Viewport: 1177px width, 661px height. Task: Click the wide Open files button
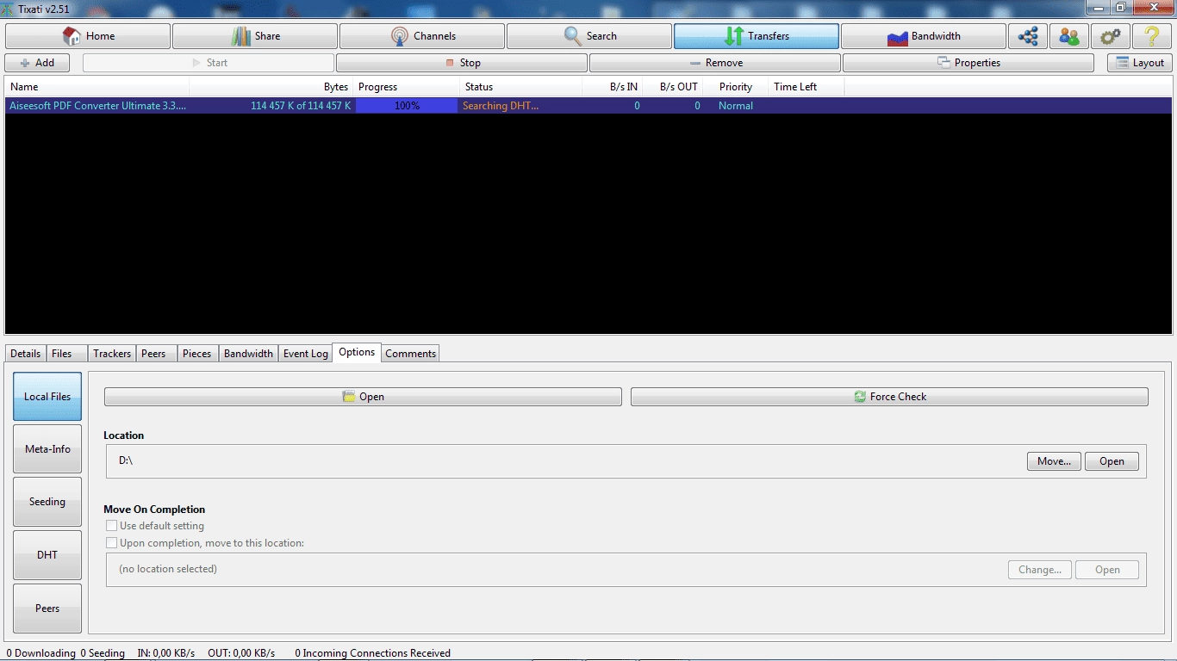pos(363,397)
